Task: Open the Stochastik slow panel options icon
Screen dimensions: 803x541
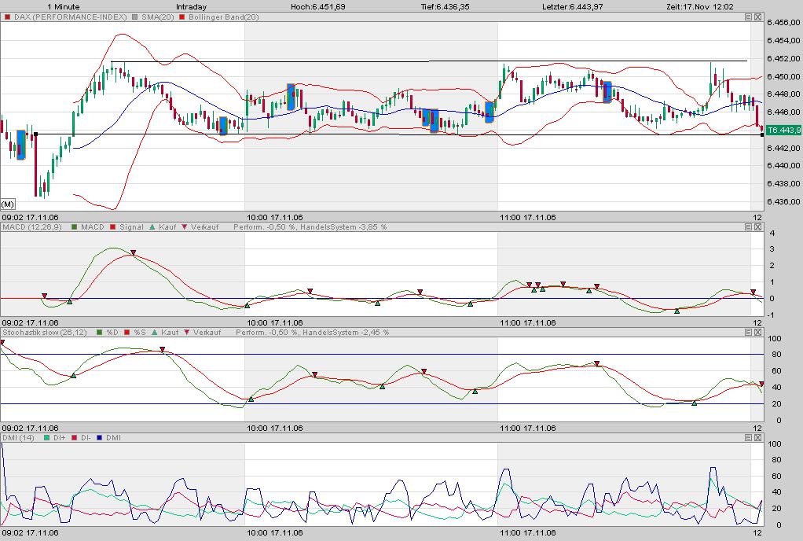Action: [748, 333]
